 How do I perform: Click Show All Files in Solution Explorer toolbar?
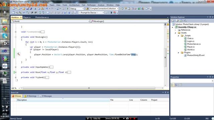click(x=177, y=21)
